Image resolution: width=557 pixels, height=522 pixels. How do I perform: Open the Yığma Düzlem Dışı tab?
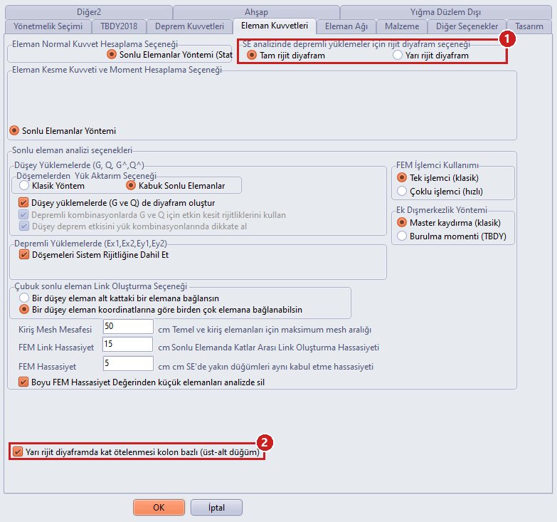[x=446, y=12]
